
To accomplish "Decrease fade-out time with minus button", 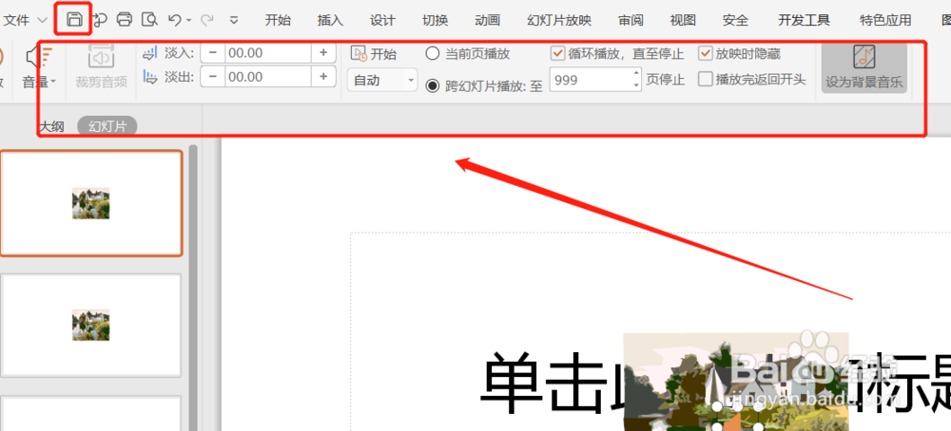I will (x=213, y=76).
